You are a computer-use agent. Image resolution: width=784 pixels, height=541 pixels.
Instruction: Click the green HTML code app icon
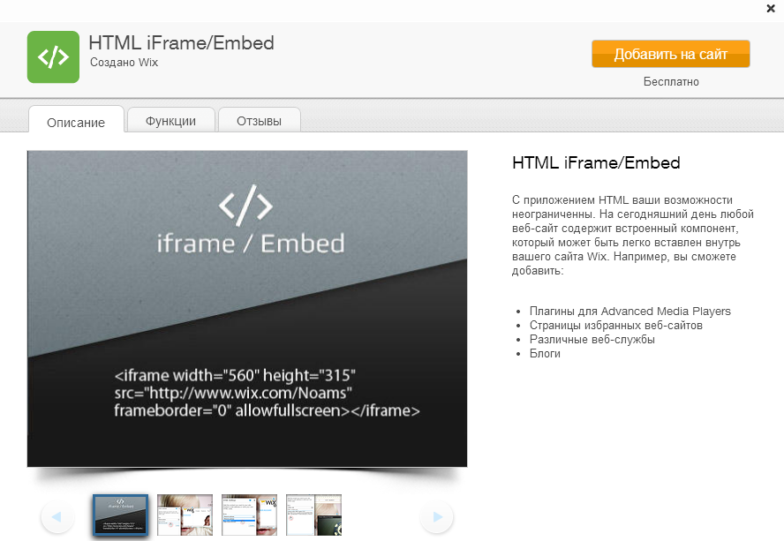[53, 57]
